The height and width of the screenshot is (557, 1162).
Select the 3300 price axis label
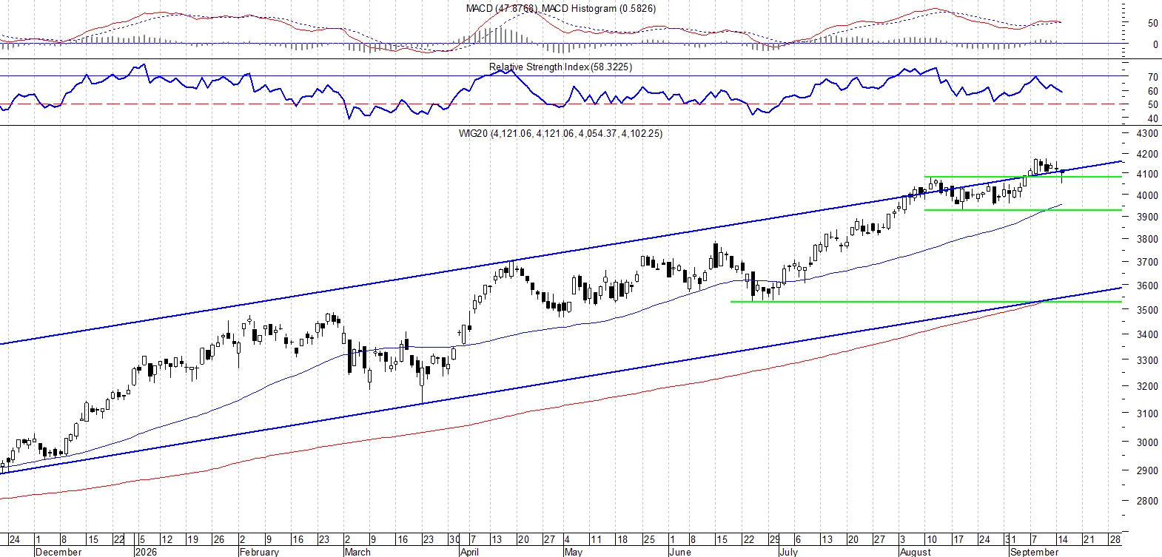click(1147, 360)
